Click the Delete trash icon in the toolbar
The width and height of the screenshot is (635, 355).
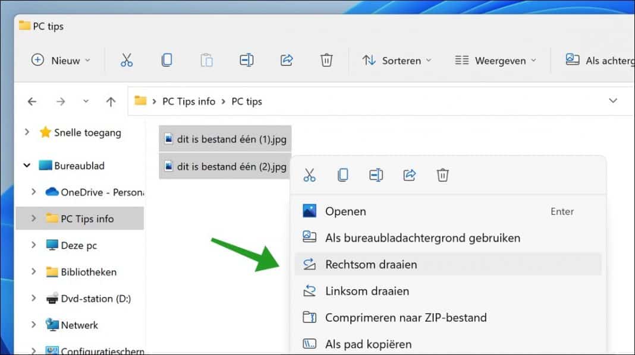click(326, 60)
